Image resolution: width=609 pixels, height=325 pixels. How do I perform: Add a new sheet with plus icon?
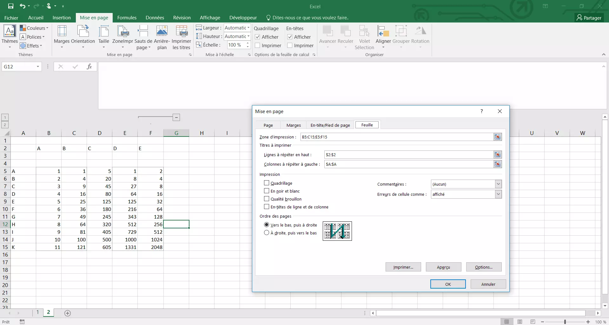[68, 313]
